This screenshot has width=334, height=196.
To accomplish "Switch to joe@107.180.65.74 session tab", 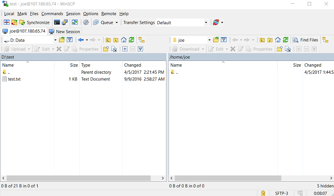I will (24, 31).
